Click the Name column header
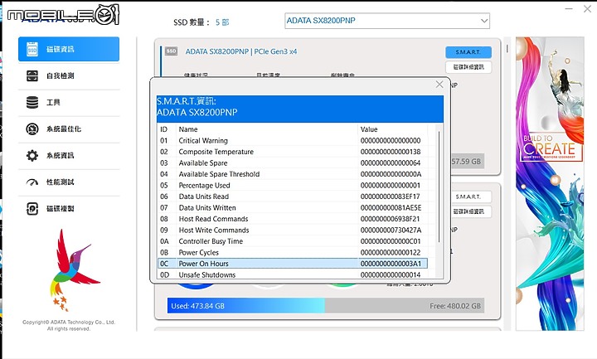 point(267,129)
